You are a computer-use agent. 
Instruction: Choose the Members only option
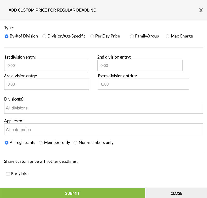(x=41, y=143)
